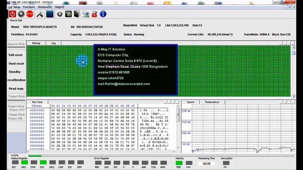Image resolution: width=303 pixels, height=170 pixels.
Task: Click the red power button icon
Action: coord(12,14)
